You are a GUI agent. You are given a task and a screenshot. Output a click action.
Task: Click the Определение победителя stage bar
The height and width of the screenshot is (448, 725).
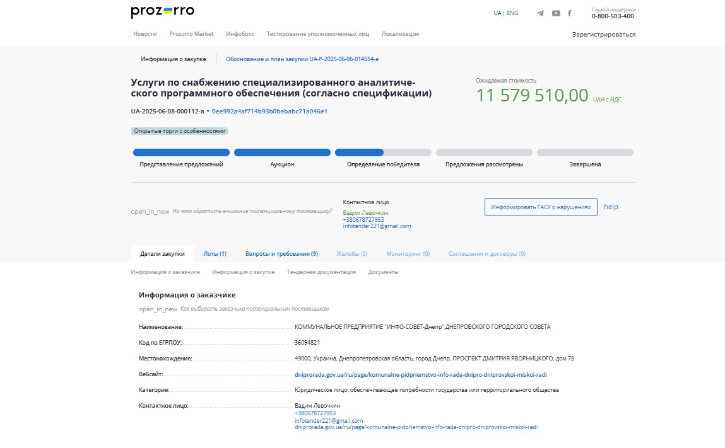click(x=383, y=152)
